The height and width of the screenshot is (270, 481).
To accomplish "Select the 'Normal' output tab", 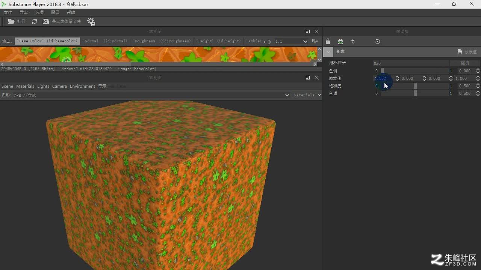I will pyautogui.click(x=105, y=41).
